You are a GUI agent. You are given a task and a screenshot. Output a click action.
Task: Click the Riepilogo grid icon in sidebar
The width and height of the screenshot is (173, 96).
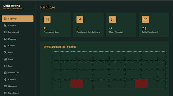tap(5, 19)
